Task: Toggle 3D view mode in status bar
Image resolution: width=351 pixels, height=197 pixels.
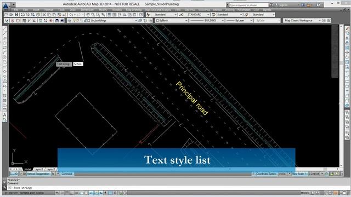Action: point(22,174)
